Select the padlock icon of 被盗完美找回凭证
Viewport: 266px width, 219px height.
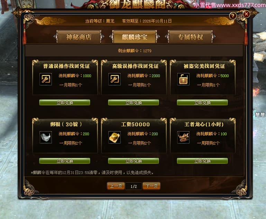point(183,79)
